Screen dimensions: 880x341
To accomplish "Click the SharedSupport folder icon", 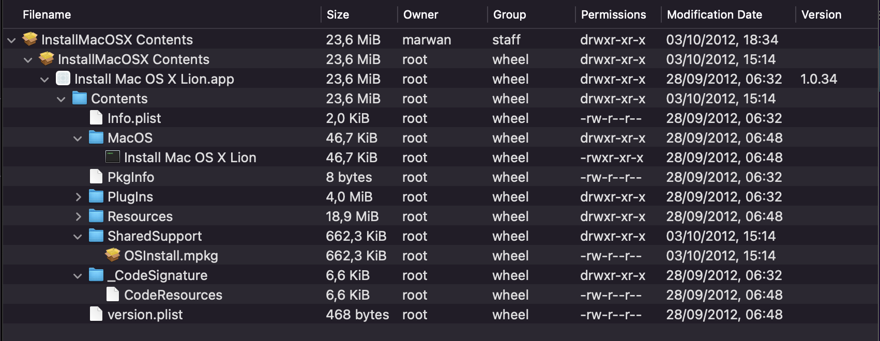I will 96,236.
